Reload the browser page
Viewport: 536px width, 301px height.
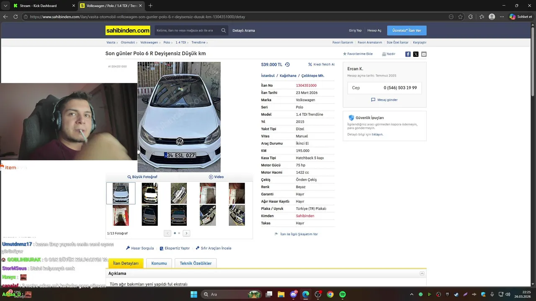pos(15,17)
